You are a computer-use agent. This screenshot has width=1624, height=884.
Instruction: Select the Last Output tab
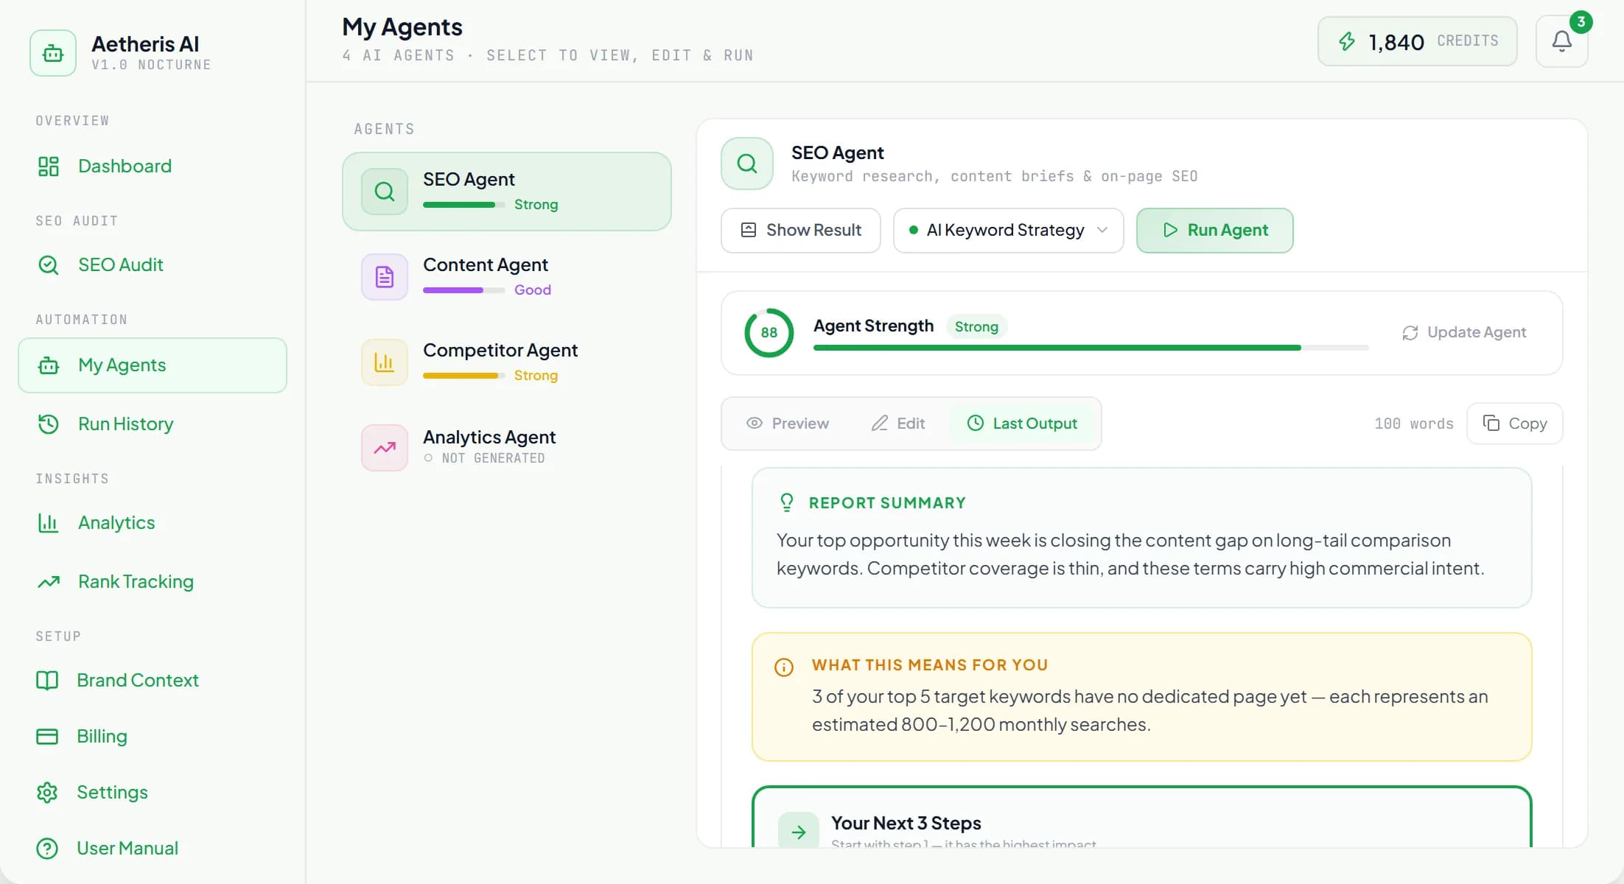point(1022,424)
